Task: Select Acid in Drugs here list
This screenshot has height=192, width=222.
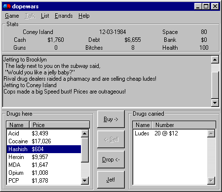Action: point(44,133)
